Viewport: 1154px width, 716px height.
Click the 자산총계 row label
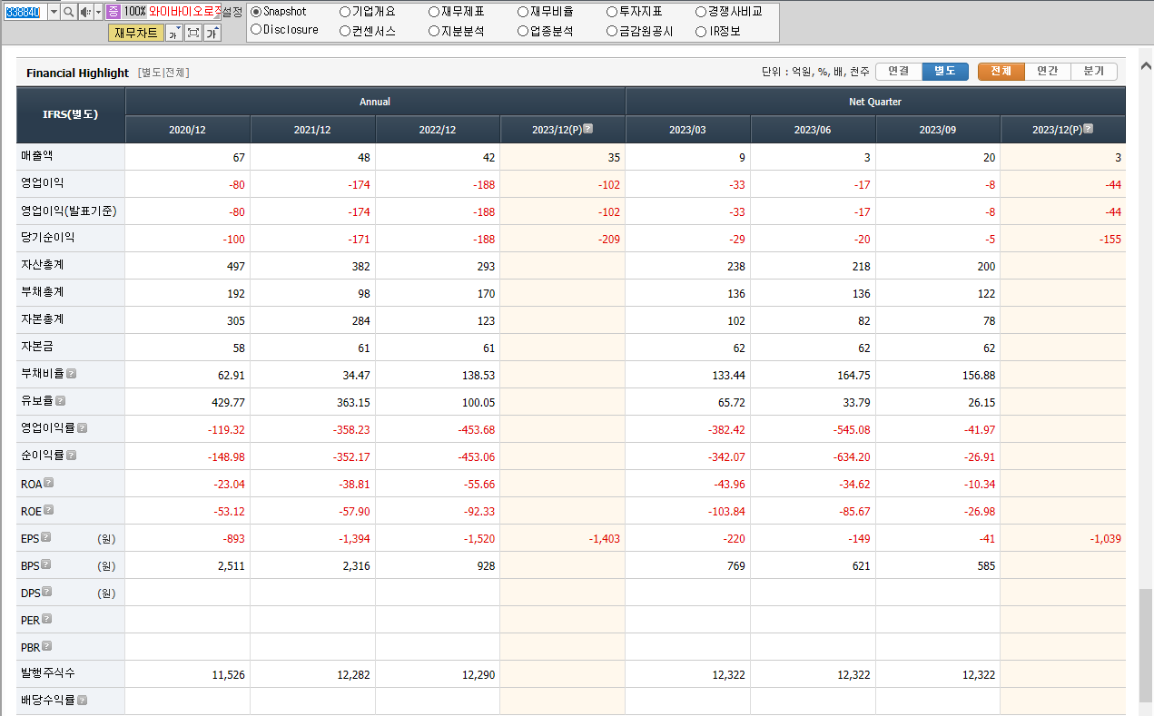pos(43,265)
